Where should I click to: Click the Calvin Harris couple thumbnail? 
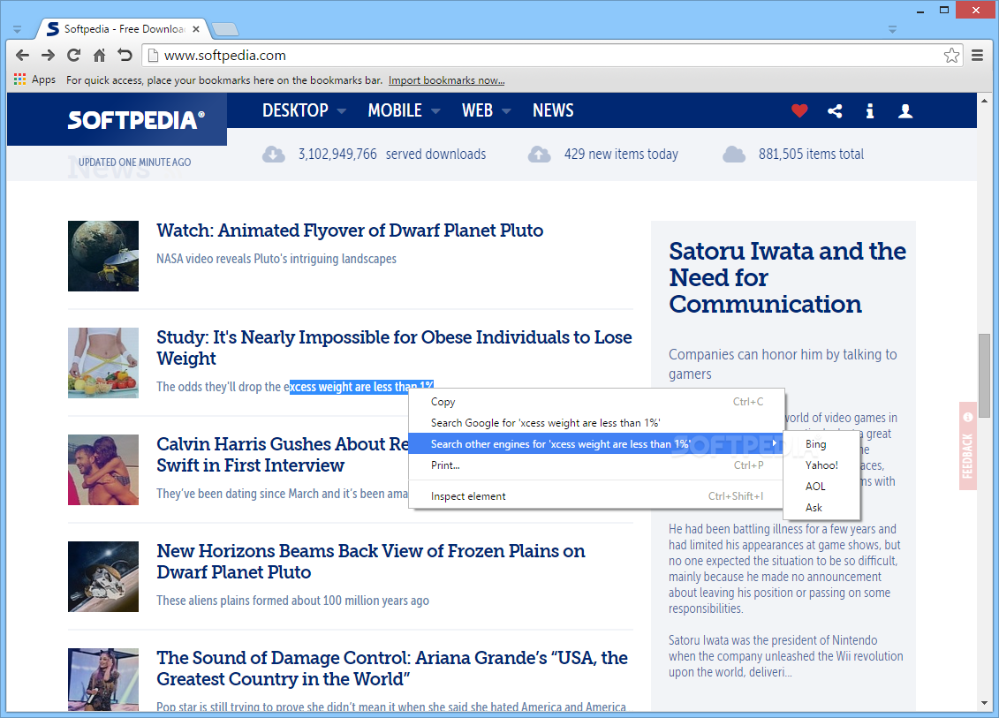point(103,470)
